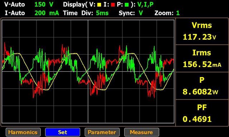Click inside the waveform graph area

88,71
